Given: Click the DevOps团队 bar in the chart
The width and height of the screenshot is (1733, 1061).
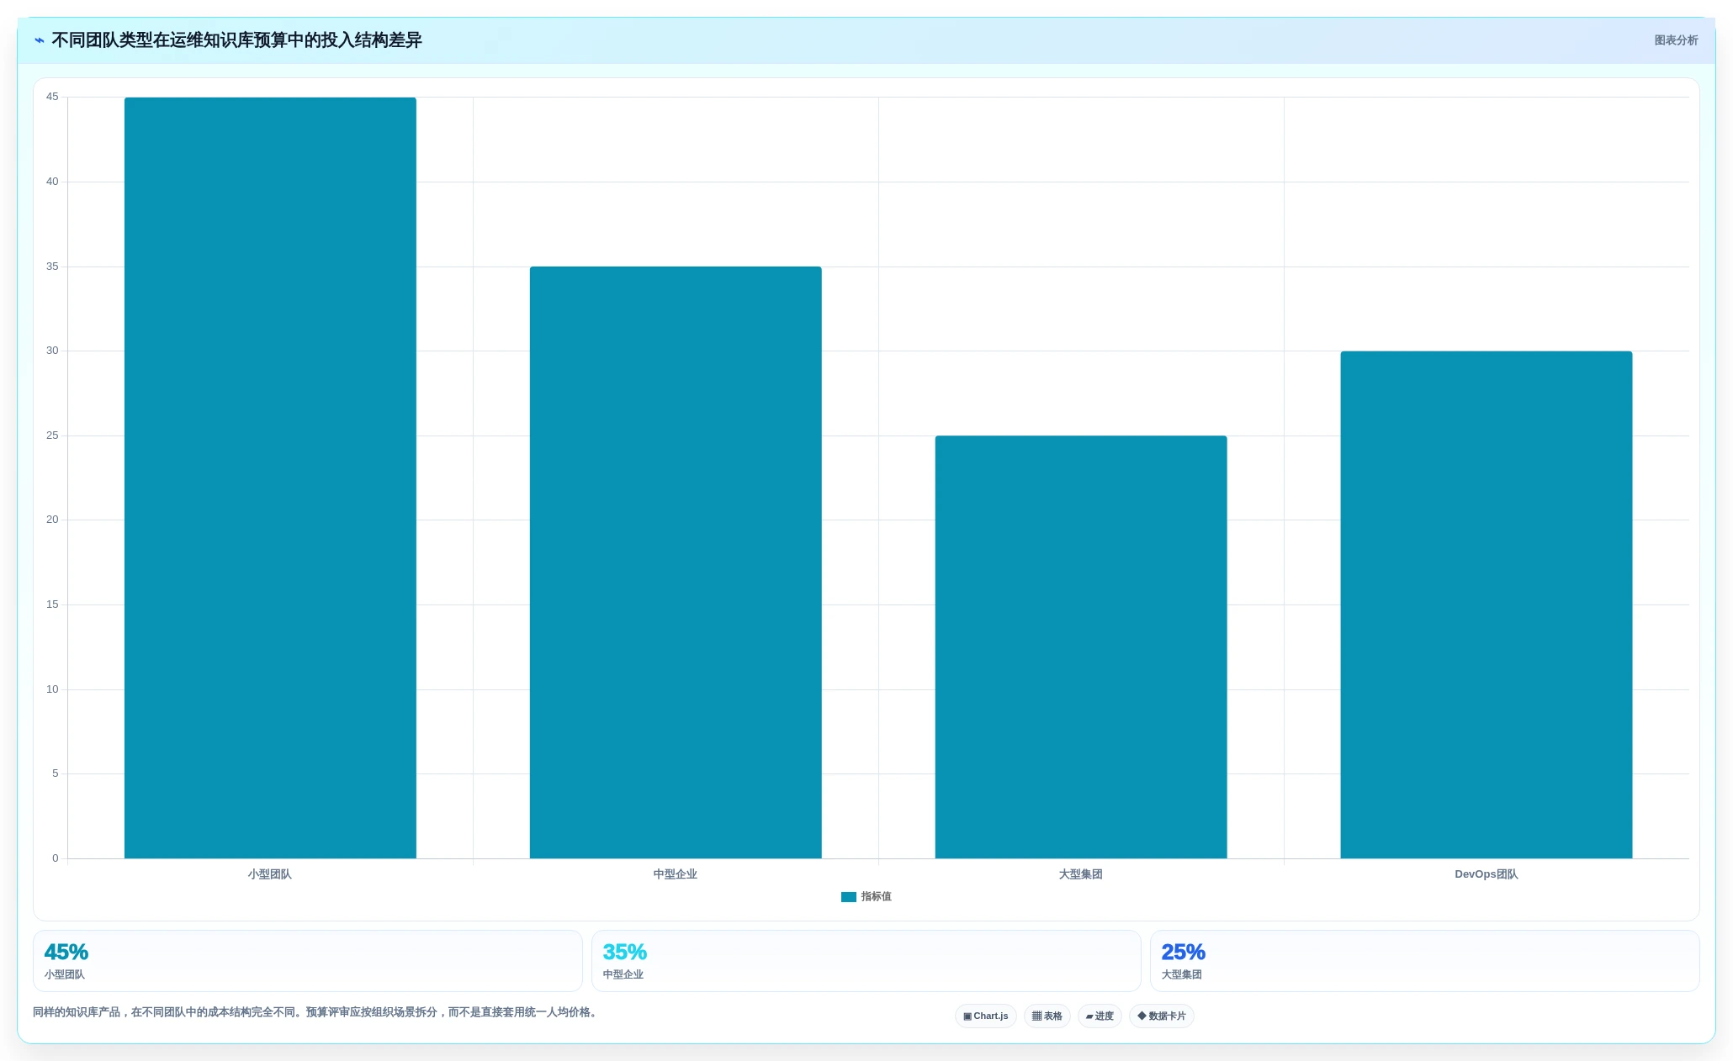Looking at the screenshot, I should 1487,604.
